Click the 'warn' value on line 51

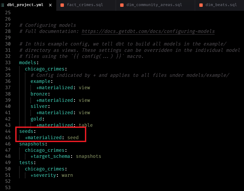point(67,175)
